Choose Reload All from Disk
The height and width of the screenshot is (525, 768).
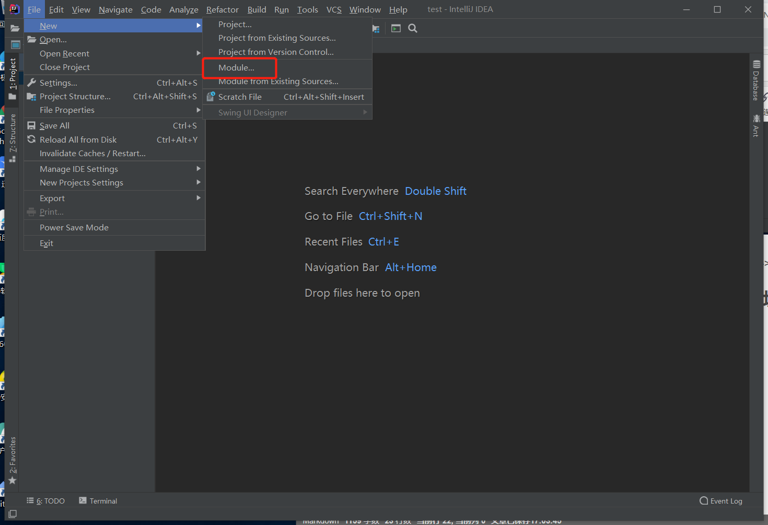point(114,139)
